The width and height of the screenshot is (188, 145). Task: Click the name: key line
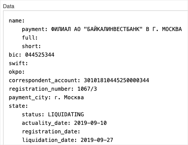pyautogui.click(x=17, y=21)
